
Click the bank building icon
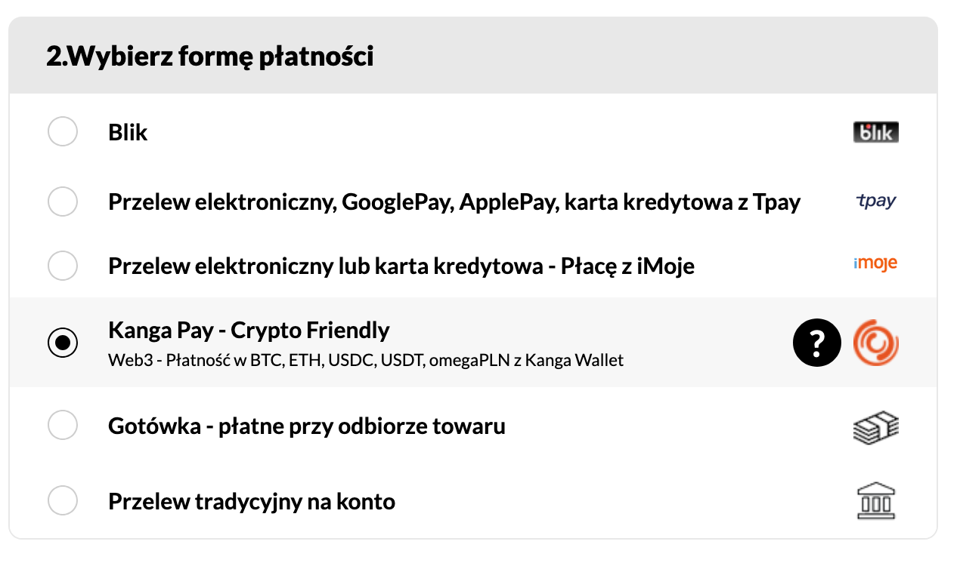875,501
